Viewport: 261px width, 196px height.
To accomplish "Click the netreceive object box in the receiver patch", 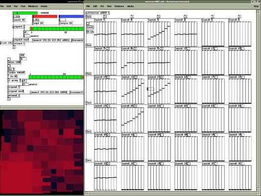I will 97,13.
